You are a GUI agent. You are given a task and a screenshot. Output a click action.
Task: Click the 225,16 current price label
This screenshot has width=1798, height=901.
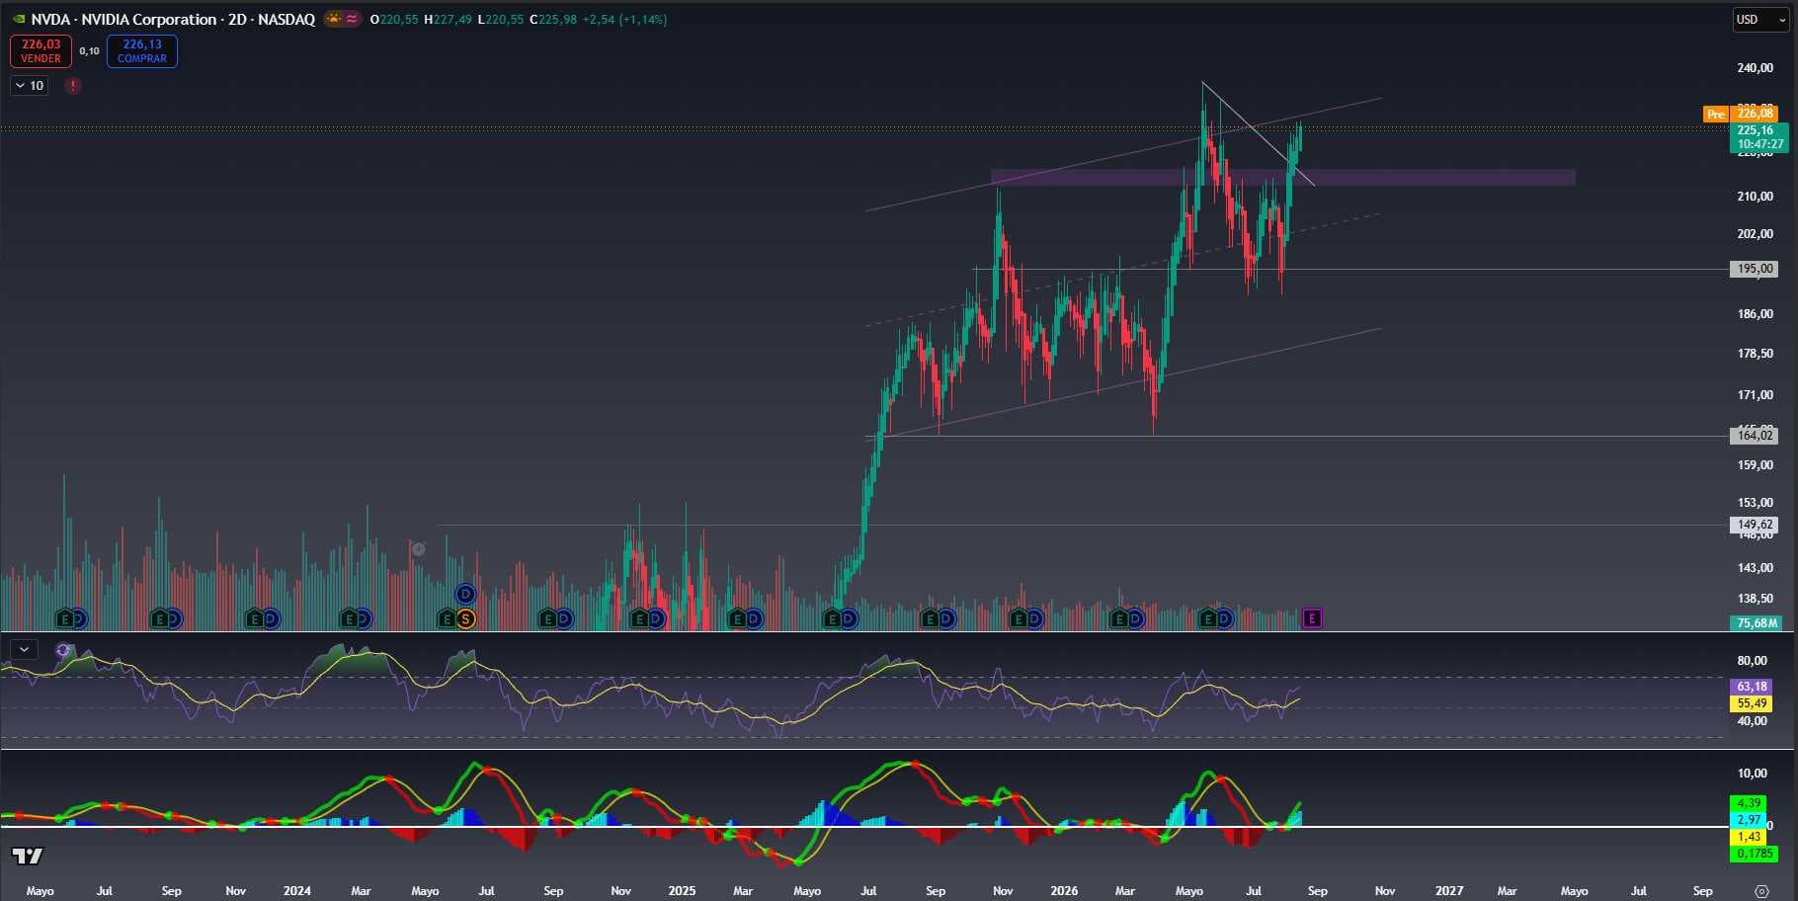tap(1759, 137)
